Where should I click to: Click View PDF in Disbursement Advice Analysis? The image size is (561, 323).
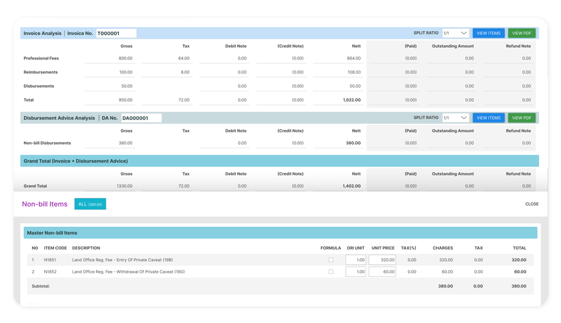(x=522, y=118)
